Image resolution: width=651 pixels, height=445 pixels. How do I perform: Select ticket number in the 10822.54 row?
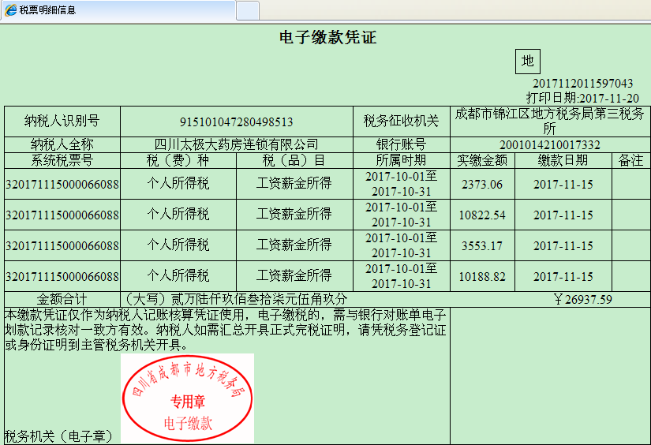(62, 215)
